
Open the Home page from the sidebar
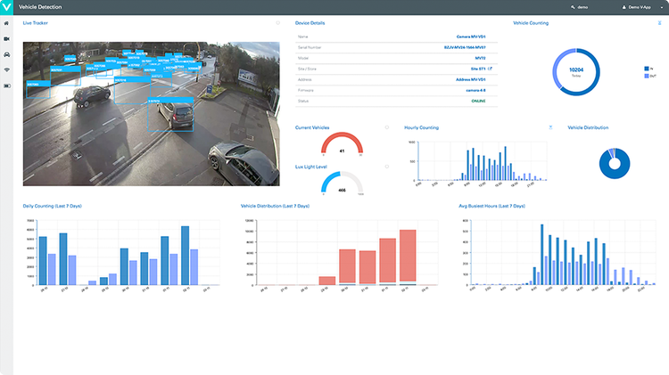6,23
